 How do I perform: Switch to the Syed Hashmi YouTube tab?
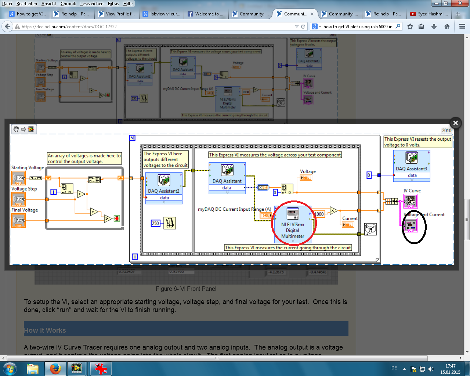pos(429,14)
